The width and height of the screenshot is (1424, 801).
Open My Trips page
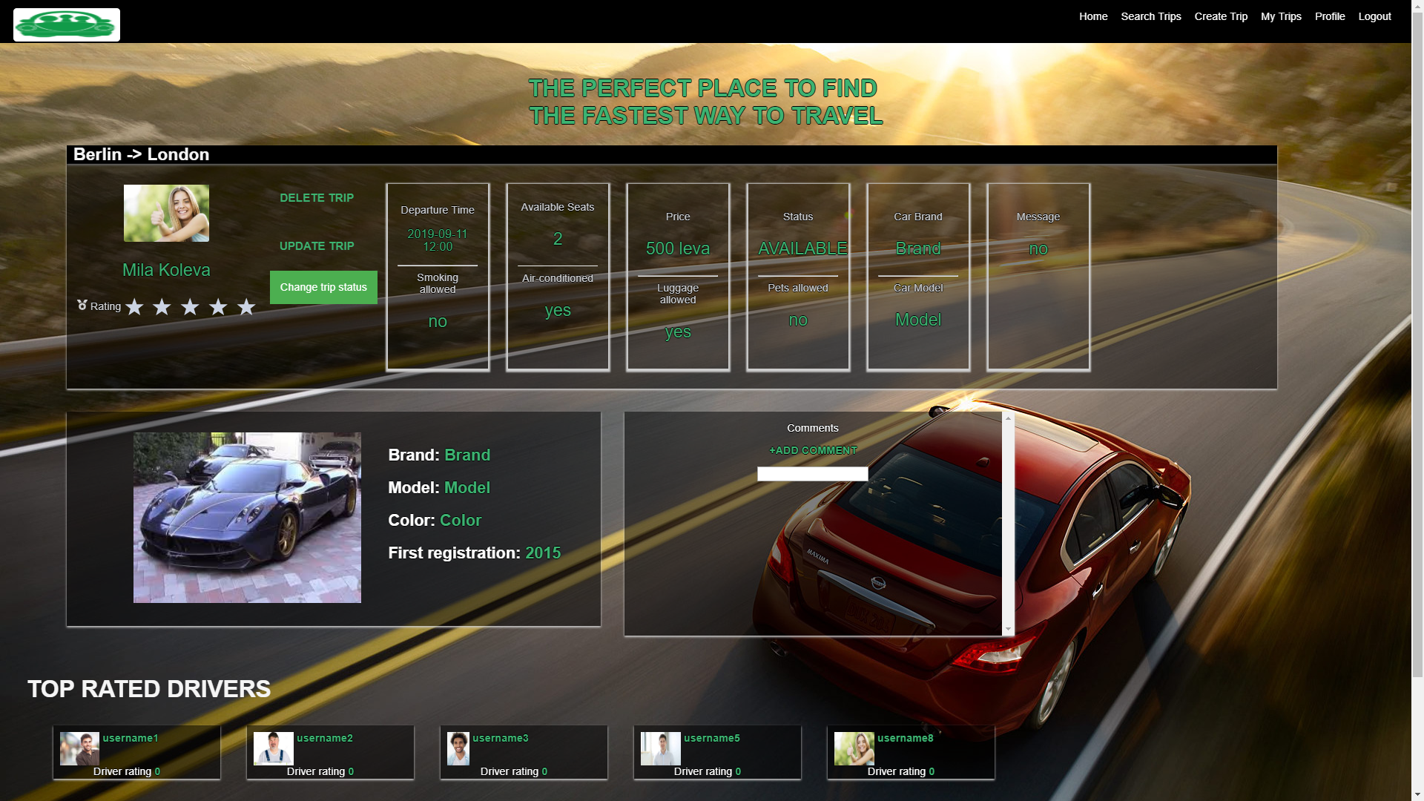click(x=1281, y=16)
